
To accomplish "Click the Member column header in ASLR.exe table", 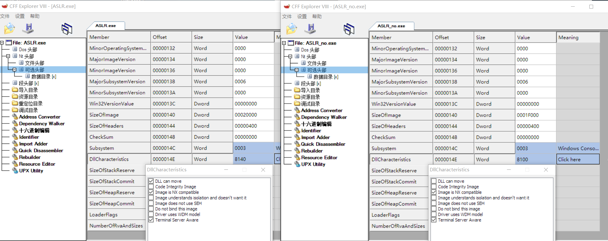I will 119,37.
